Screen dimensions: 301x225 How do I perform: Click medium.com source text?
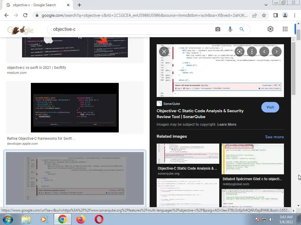(x=17, y=73)
